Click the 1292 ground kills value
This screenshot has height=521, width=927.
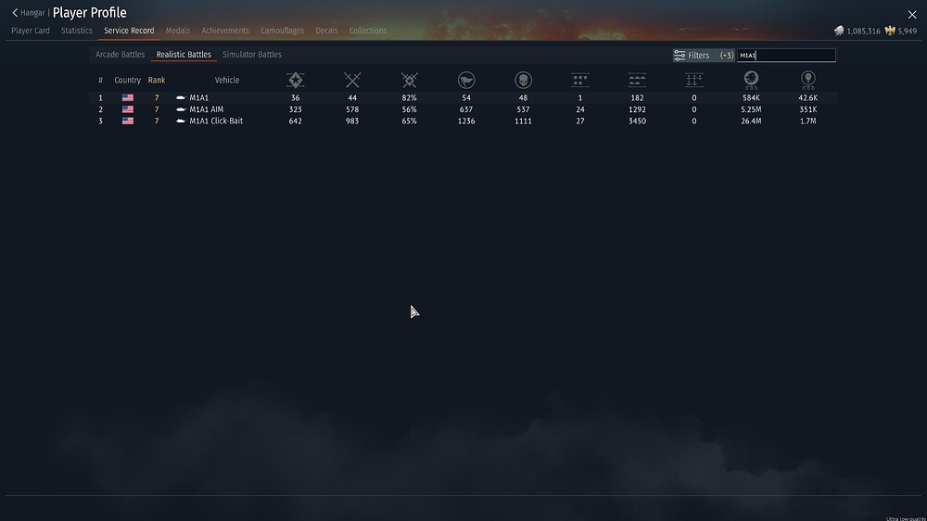(637, 109)
